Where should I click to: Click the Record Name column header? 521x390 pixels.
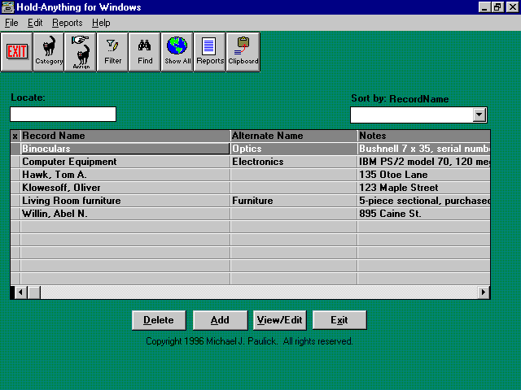125,136
